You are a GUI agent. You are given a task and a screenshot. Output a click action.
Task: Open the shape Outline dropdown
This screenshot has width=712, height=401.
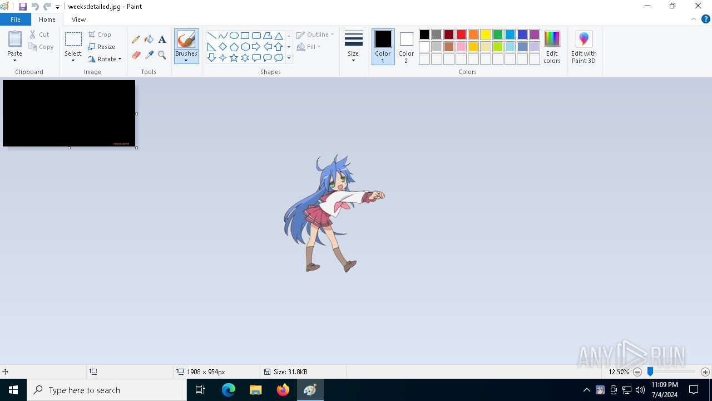[315, 35]
